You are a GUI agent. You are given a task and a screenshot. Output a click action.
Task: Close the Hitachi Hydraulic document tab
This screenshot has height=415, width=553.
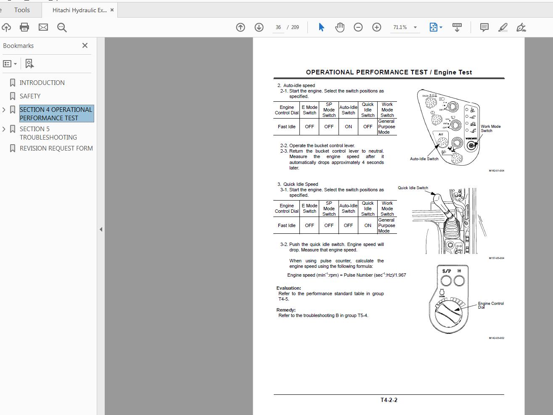(x=112, y=10)
